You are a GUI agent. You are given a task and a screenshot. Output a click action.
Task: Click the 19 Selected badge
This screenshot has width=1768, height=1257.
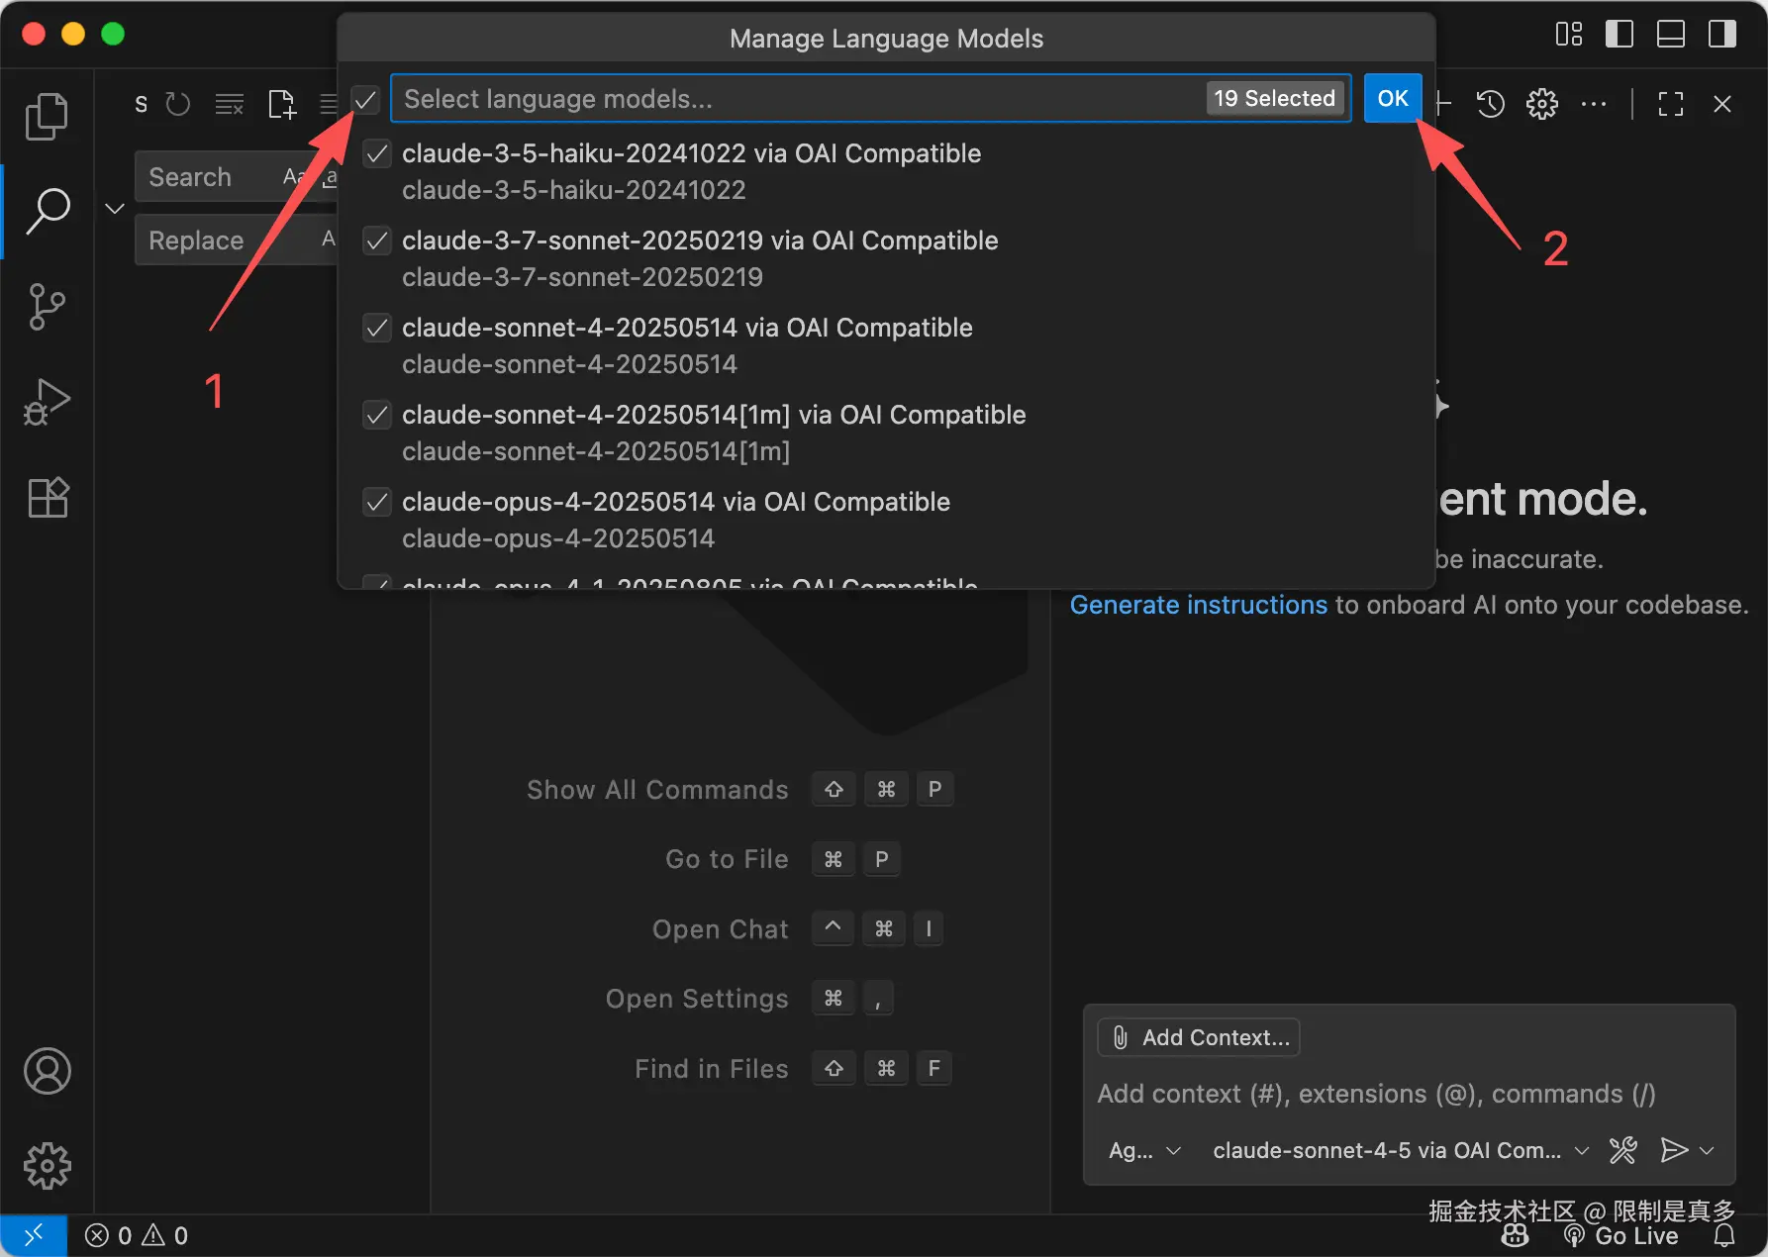coord(1275,98)
